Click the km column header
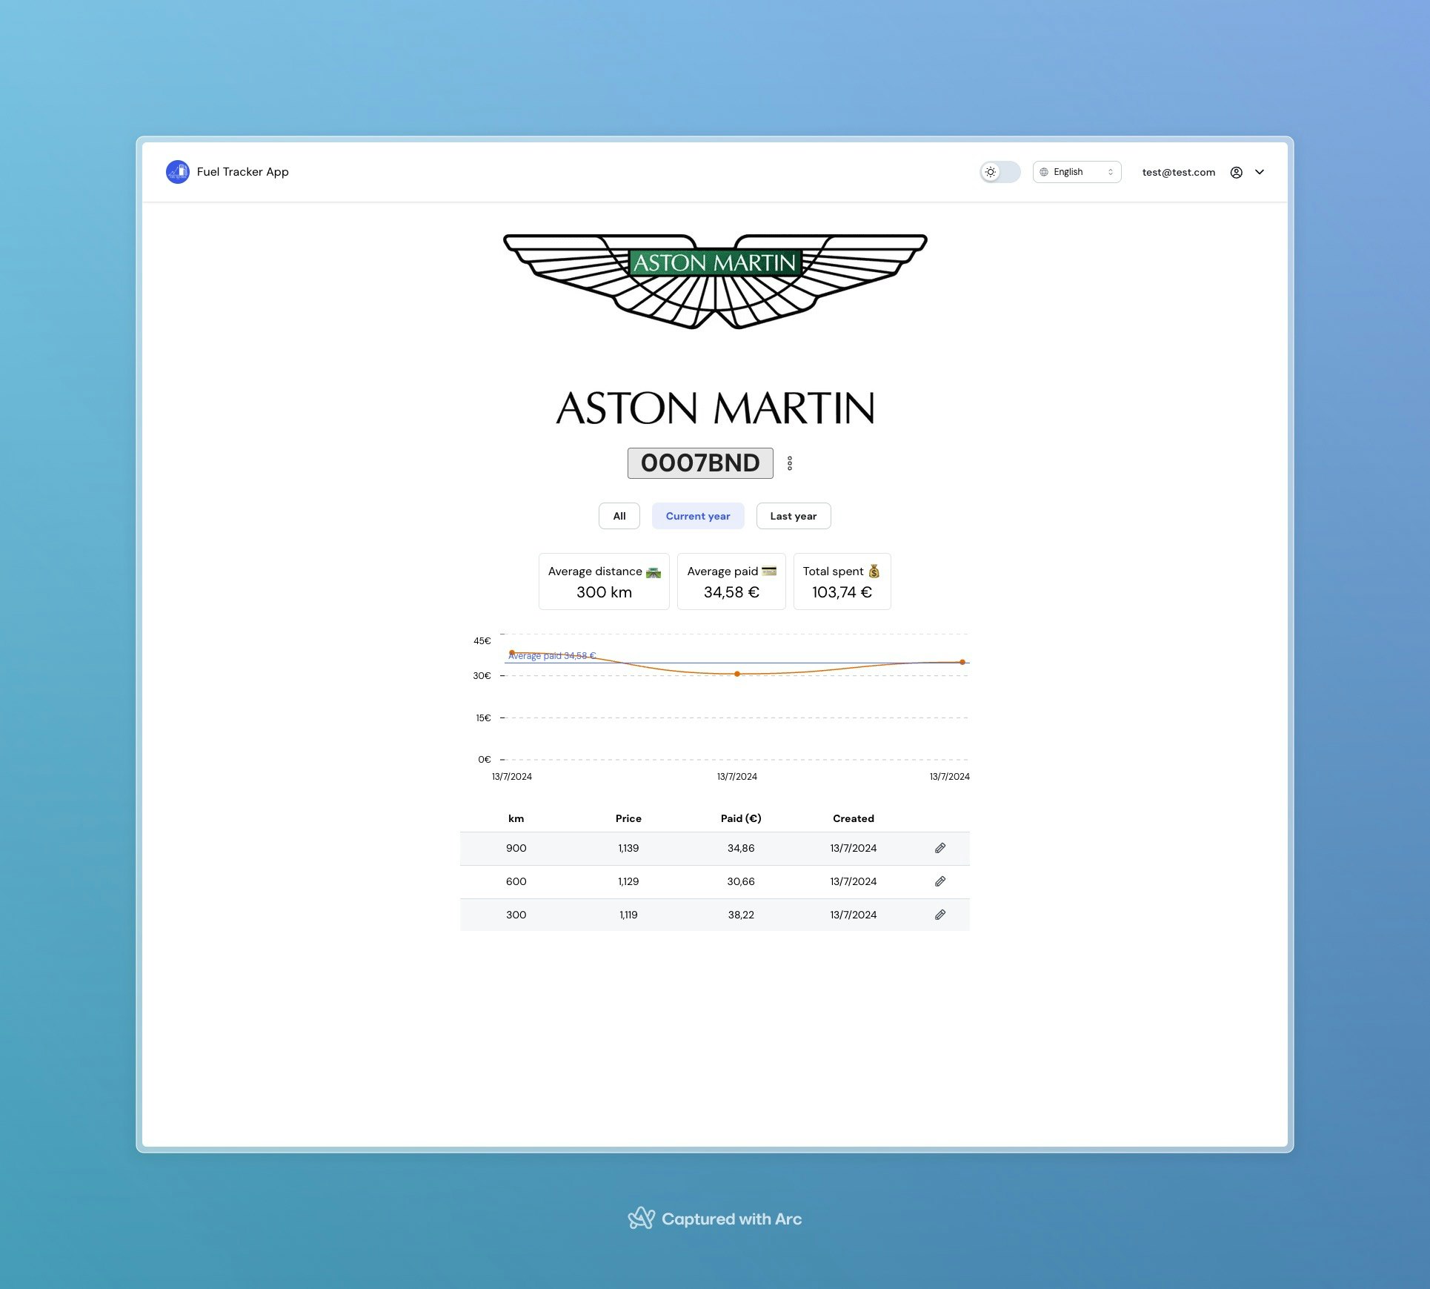This screenshot has width=1430, height=1289. coord(516,818)
